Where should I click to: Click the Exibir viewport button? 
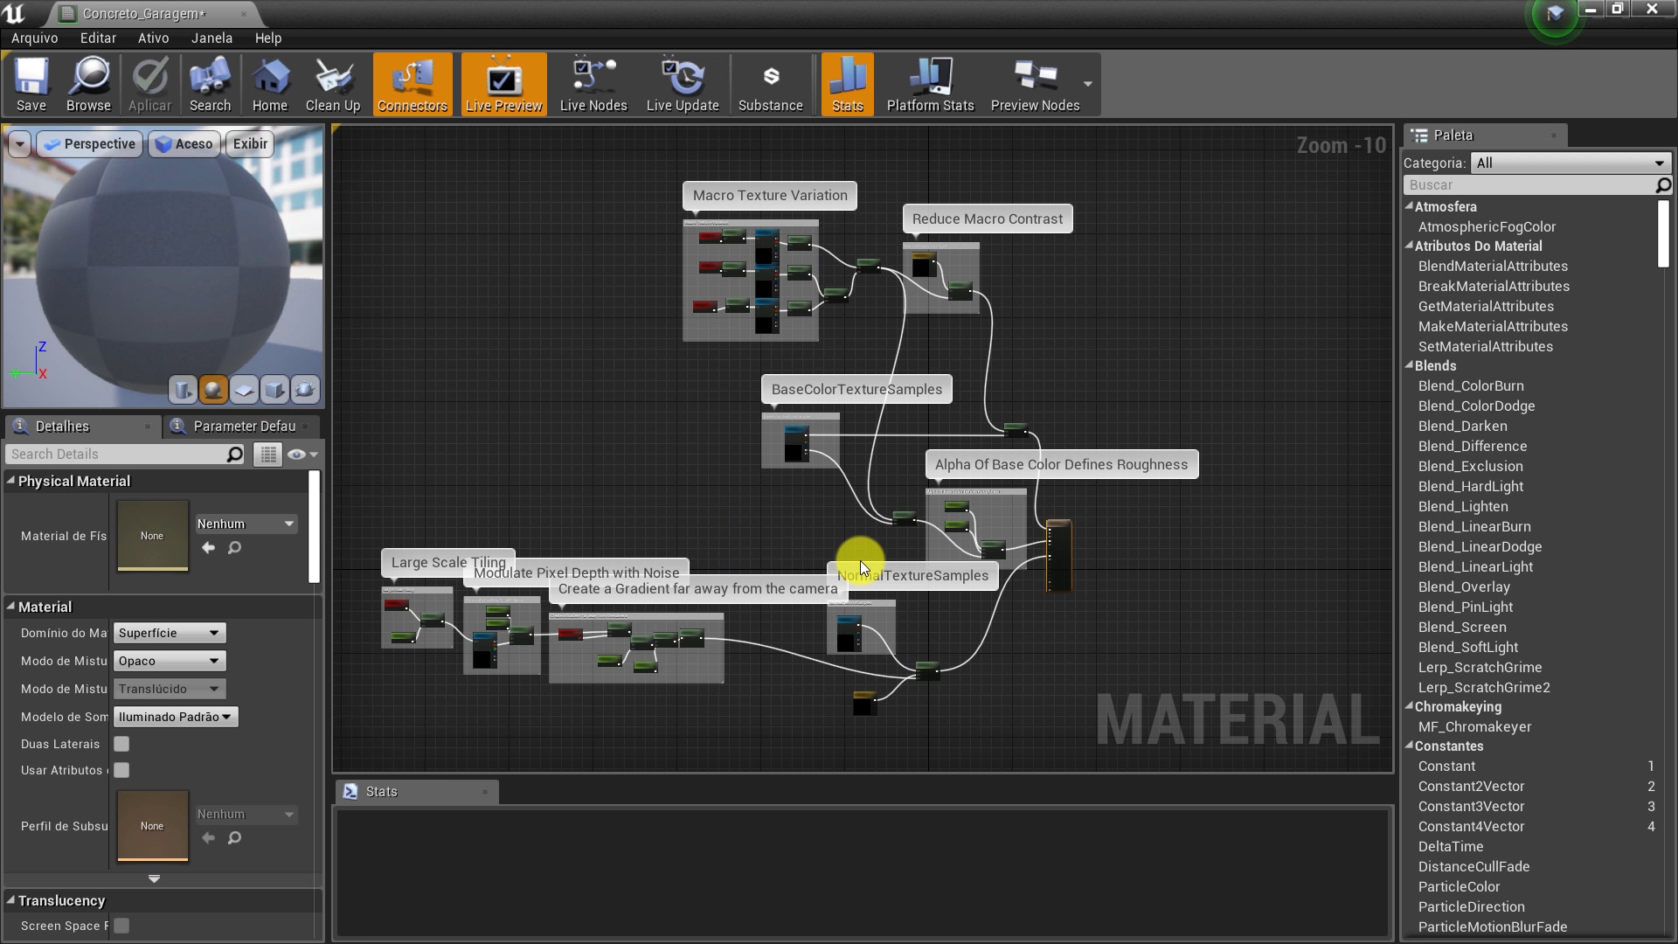click(250, 144)
